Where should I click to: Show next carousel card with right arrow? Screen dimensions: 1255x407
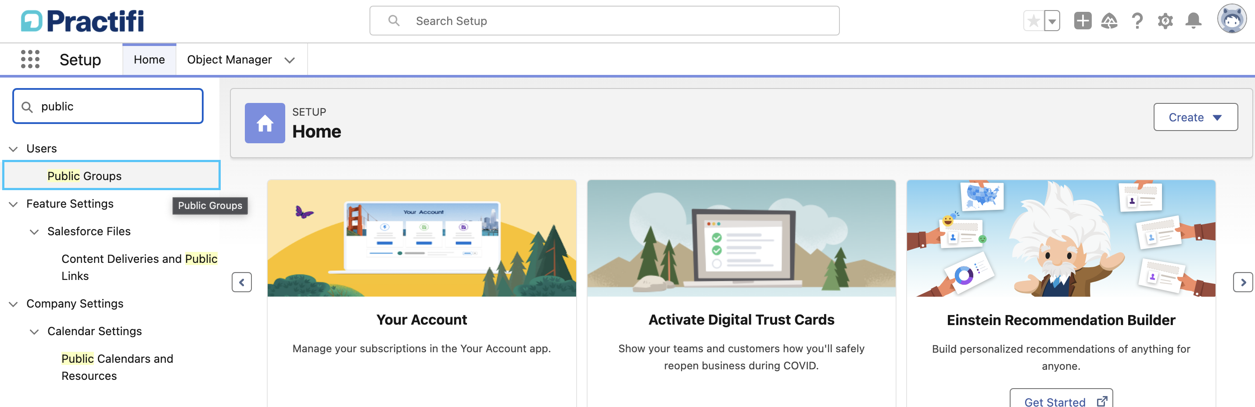pyautogui.click(x=1243, y=282)
